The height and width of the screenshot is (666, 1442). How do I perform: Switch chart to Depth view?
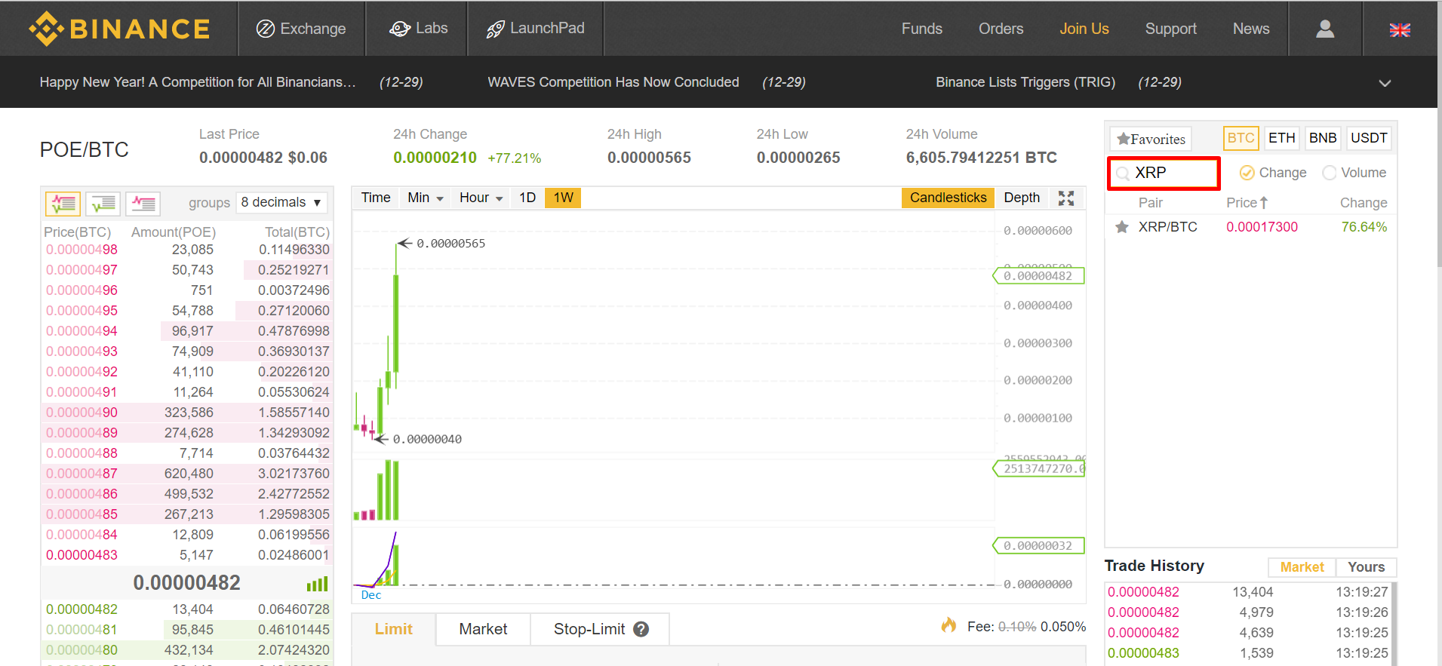click(x=1021, y=198)
